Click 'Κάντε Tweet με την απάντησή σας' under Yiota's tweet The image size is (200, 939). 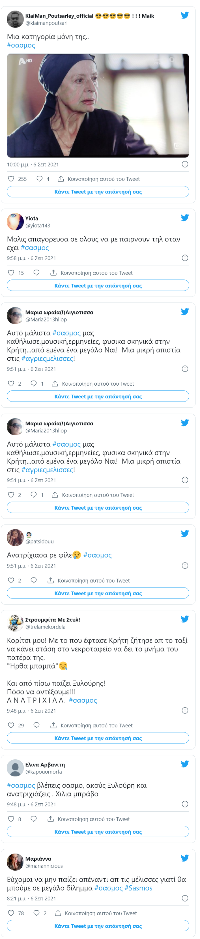point(98,285)
